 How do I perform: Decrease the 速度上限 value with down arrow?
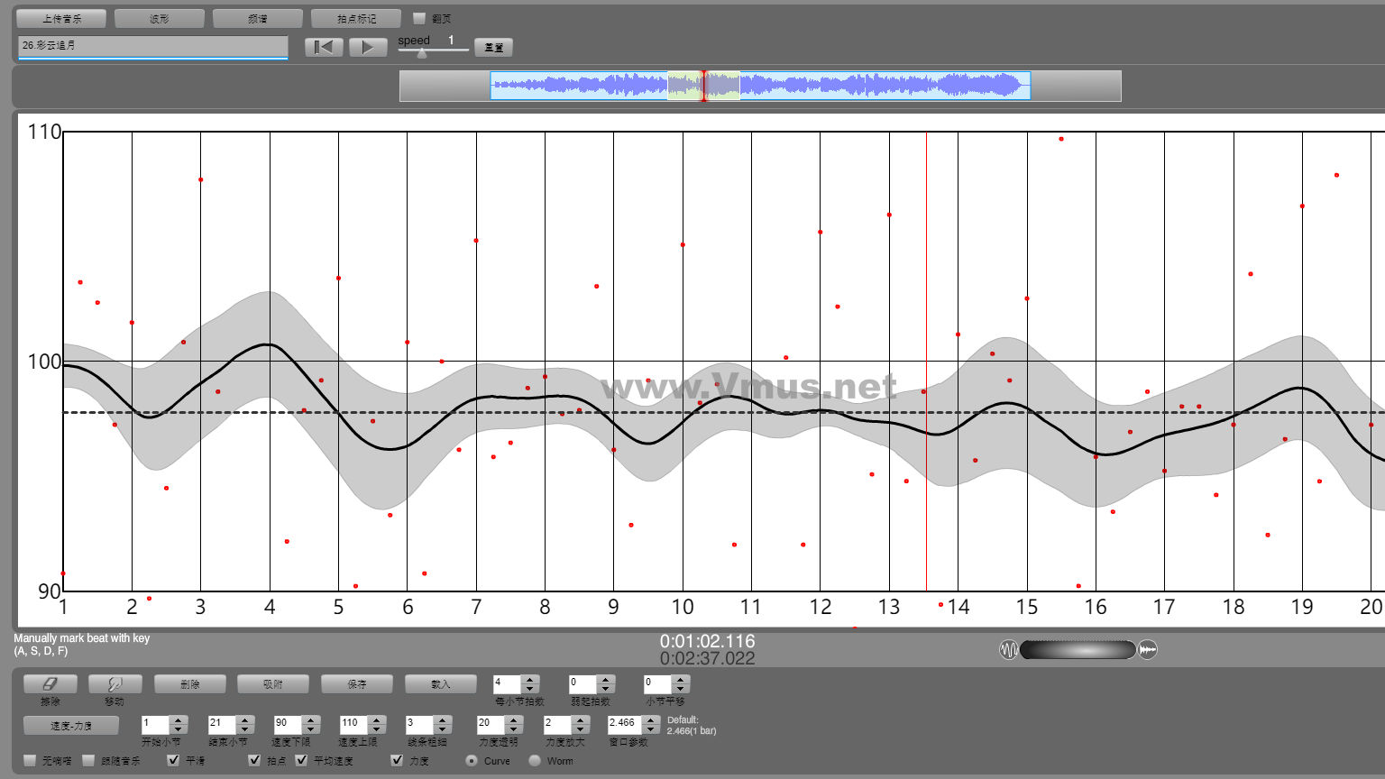point(377,729)
